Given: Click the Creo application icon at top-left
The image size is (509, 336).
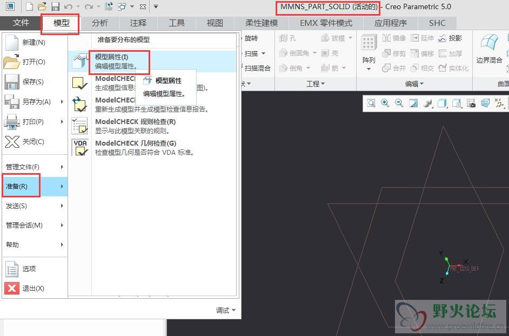Looking at the screenshot, I should pos(10,6).
